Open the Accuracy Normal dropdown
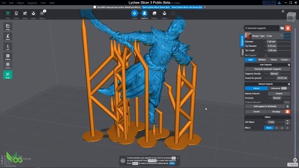This screenshot has height=168, width=299. pyautogui.click(x=277, y=98)
